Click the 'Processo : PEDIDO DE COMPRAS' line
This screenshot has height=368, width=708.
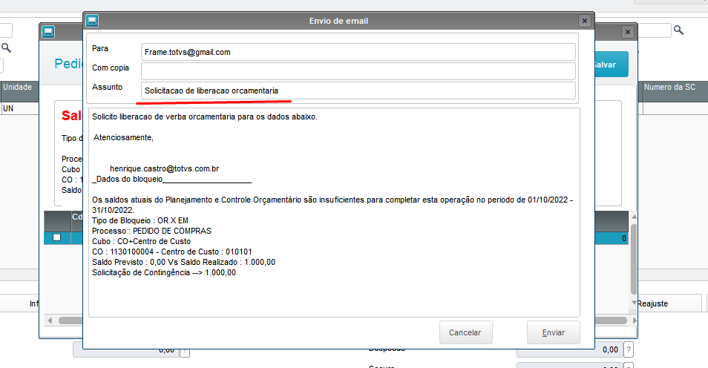pyautogui.click(x=151, y=231)
